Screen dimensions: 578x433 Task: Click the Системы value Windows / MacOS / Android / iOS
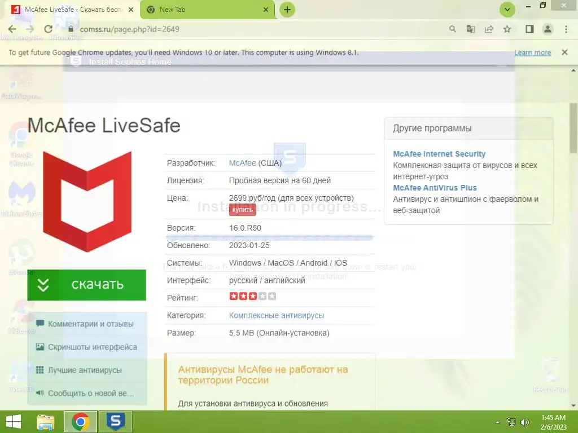click(288, 263)
